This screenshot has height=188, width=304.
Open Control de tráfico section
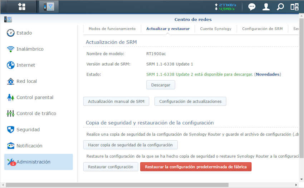click(x=38, y=114)
